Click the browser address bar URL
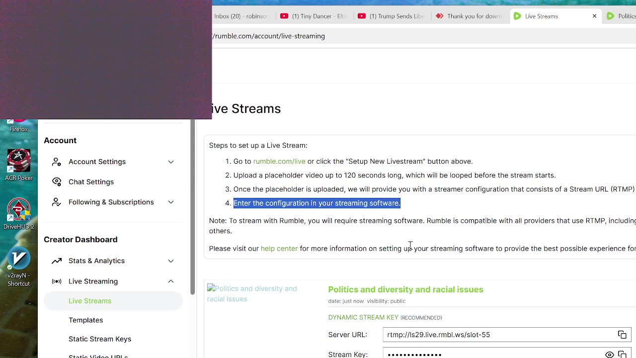 (269, 36)
